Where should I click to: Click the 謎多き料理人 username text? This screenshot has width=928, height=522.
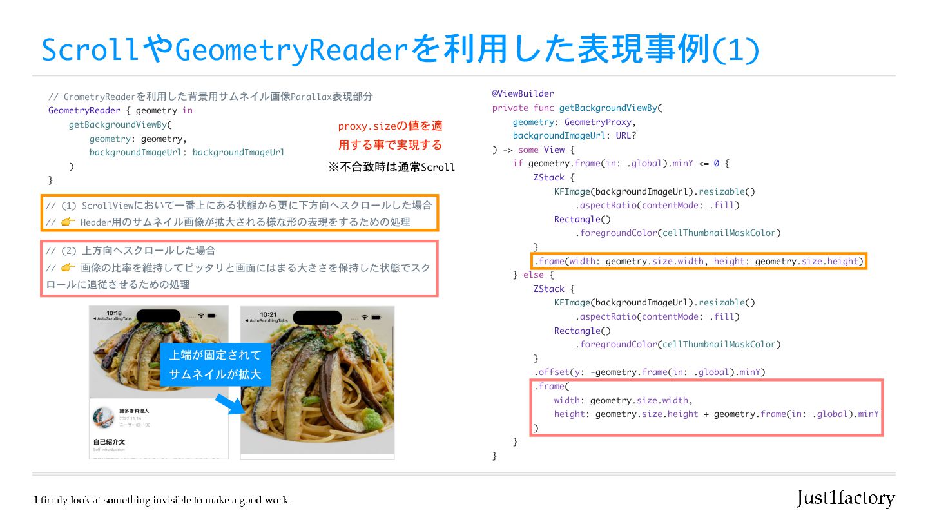(x=134, y=411)
